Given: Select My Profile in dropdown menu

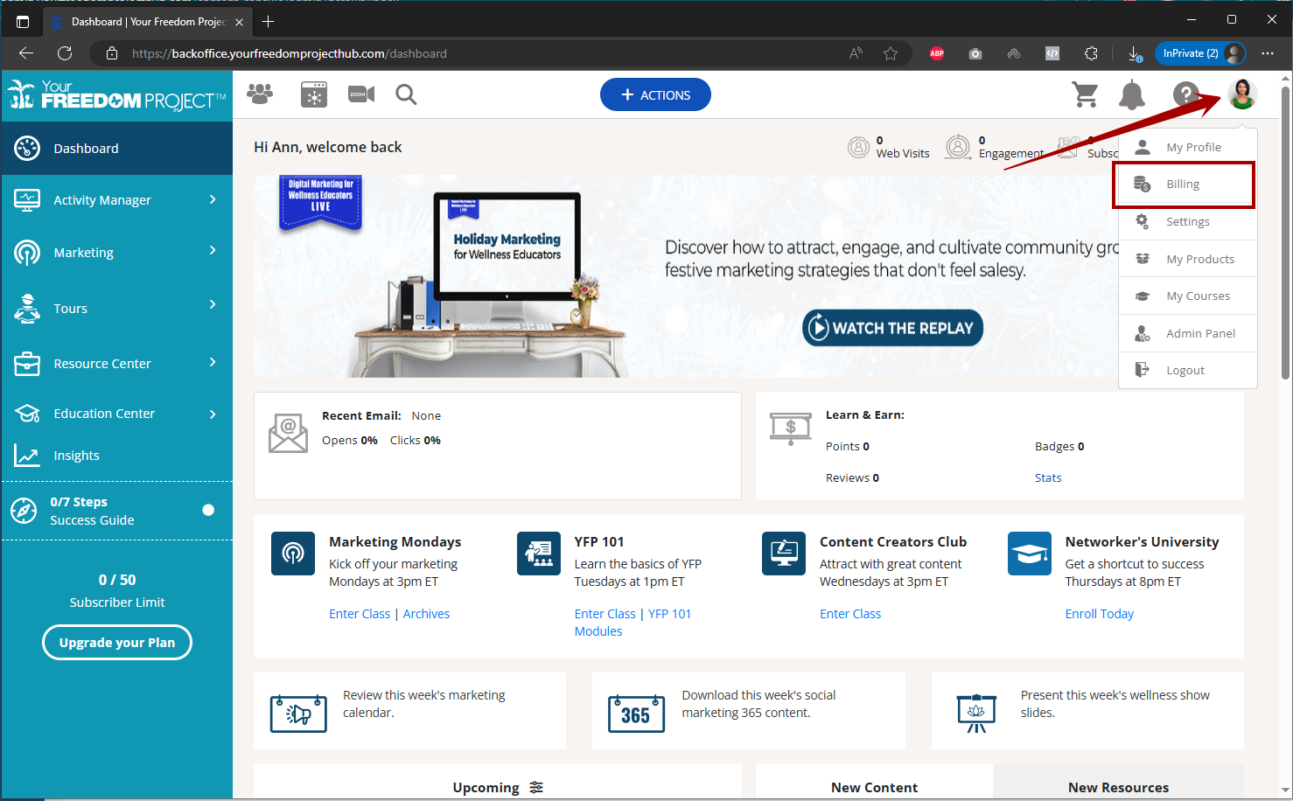Looking at the screenshot, I should (1188, 147).
